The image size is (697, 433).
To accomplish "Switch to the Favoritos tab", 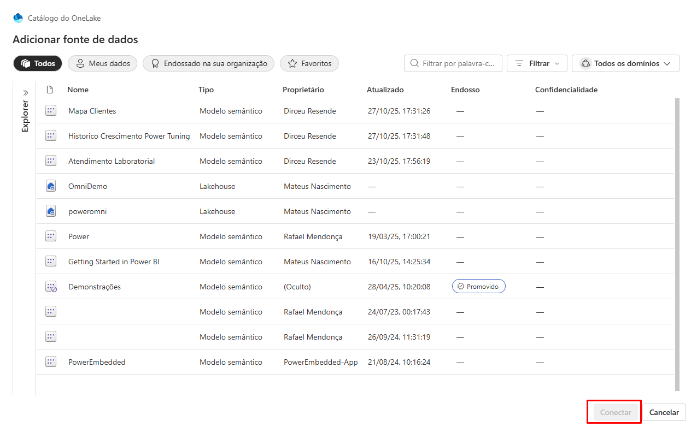I will tap(309, 63).
